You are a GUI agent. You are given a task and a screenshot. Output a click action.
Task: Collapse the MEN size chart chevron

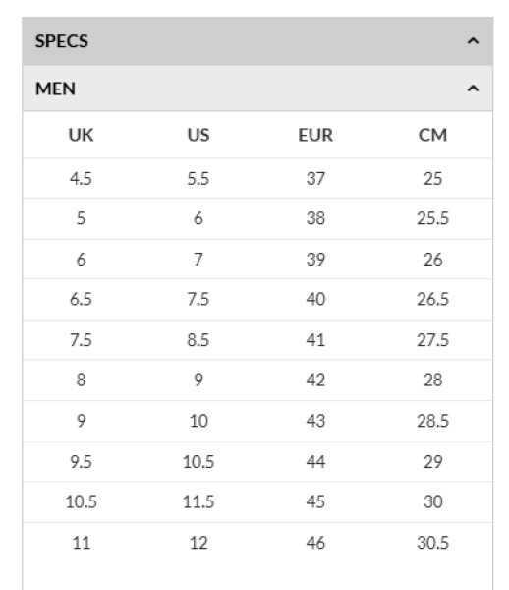pyautogui.click(x=473, y=88)
